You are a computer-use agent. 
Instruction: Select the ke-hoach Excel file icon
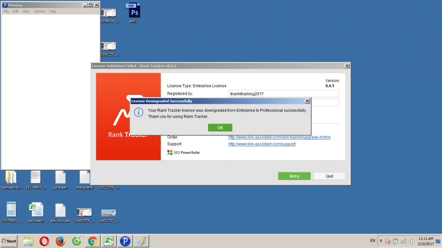(x=36, y=213)
